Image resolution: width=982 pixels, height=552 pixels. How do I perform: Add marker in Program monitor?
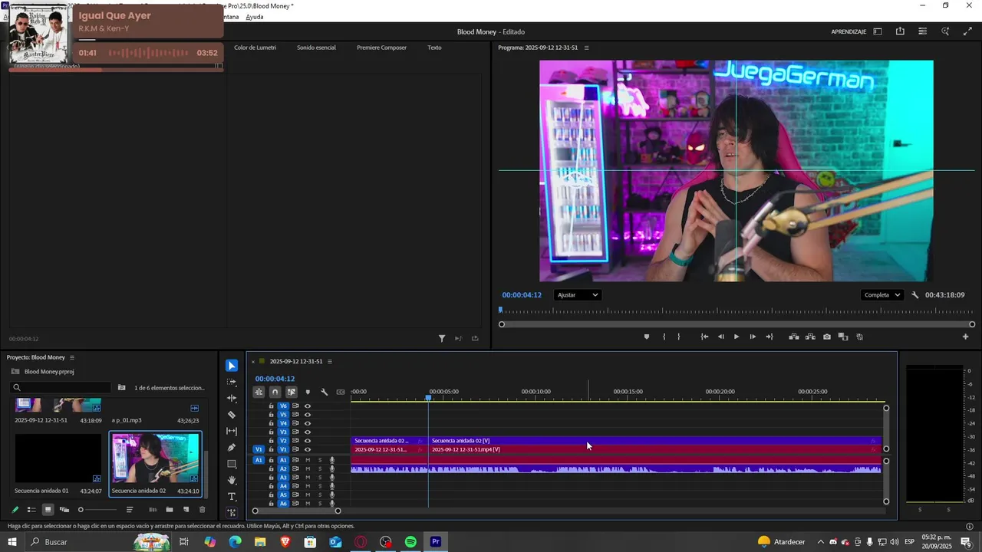pos(646,337)
